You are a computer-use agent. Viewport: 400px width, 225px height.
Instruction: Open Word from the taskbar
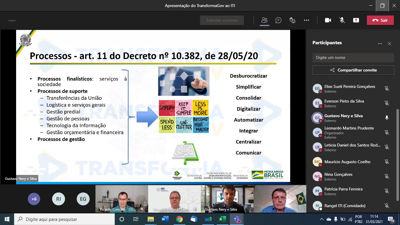point(165,219)
